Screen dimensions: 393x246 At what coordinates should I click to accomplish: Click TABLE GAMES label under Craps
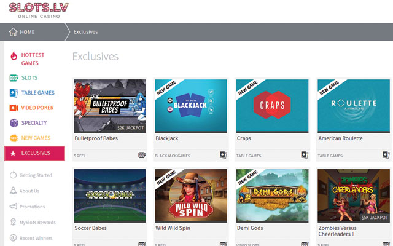pos(249,156)
